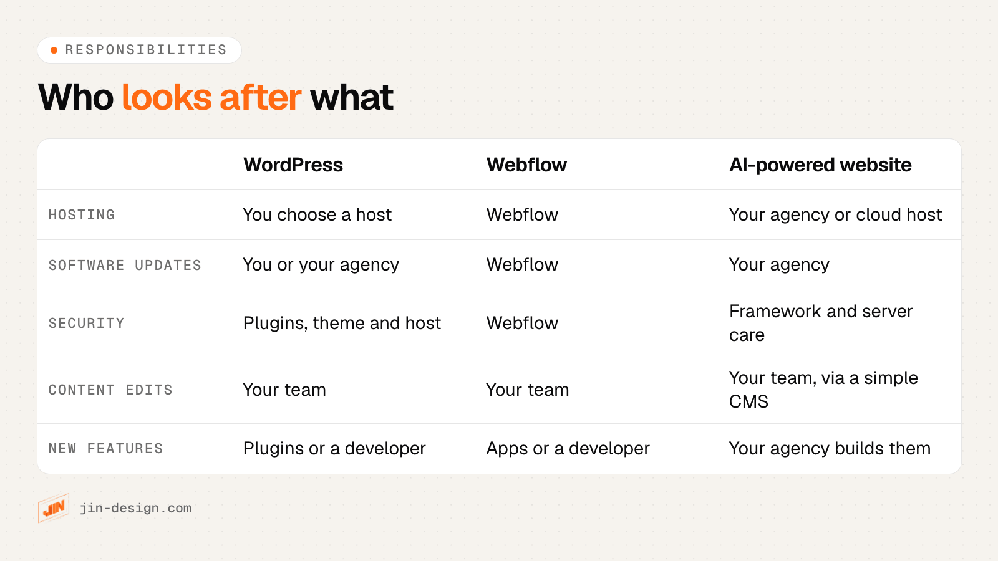This screenshot has width=998, height=561.
Task: Click the SECURITY row label
Action: coord(86,324)
